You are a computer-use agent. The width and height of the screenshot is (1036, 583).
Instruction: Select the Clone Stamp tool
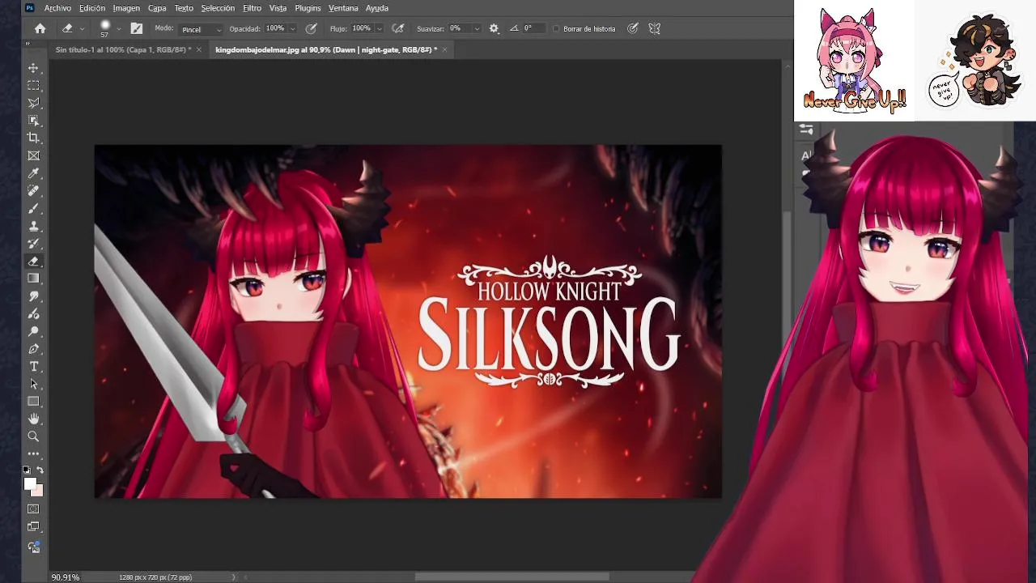(33, 226)
